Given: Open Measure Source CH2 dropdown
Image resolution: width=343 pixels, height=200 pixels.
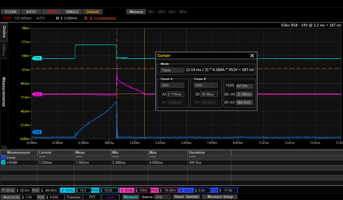Looking at the screenshot, I should pos(162,197).
